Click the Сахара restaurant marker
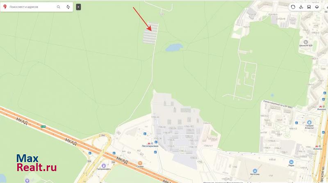 pos(140,163)
